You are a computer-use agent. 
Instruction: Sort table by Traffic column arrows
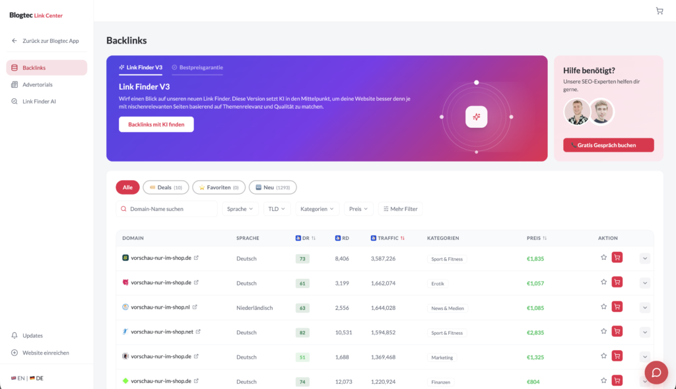402,238
